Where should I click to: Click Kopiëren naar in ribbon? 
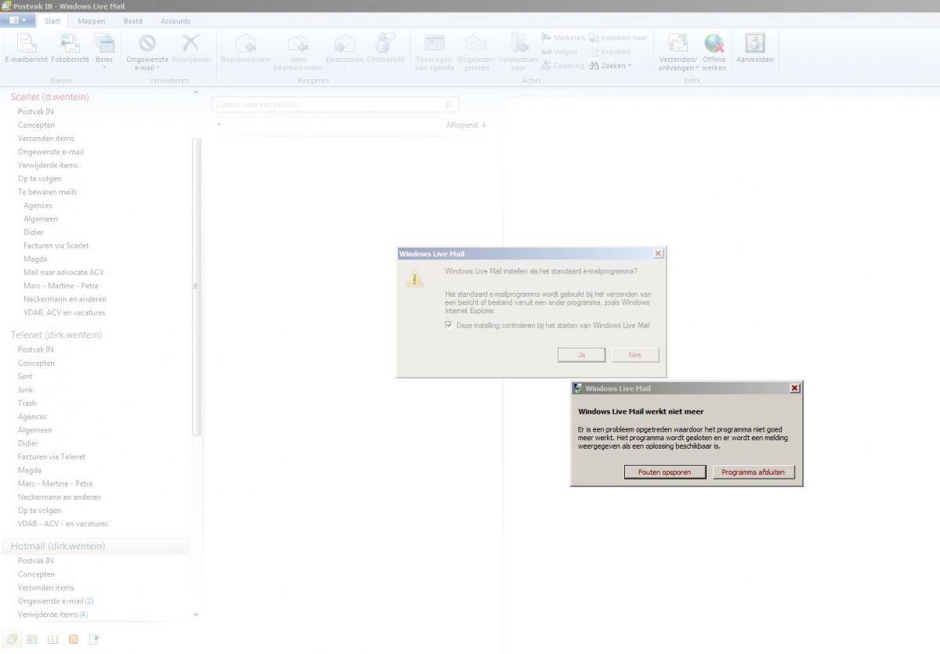pyautogui.click(x=618, y=38)
